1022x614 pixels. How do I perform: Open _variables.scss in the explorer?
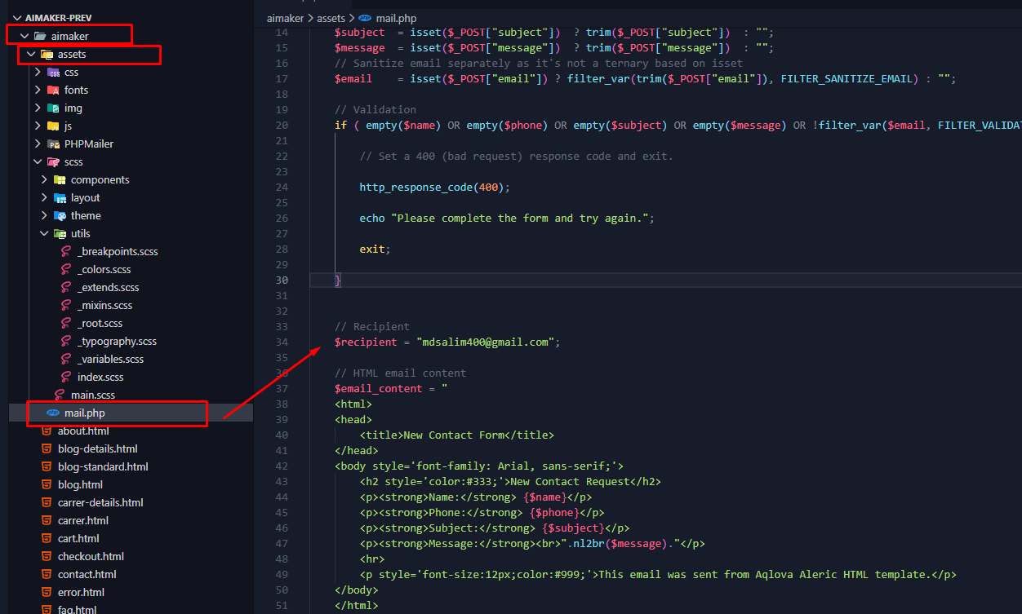110,360
